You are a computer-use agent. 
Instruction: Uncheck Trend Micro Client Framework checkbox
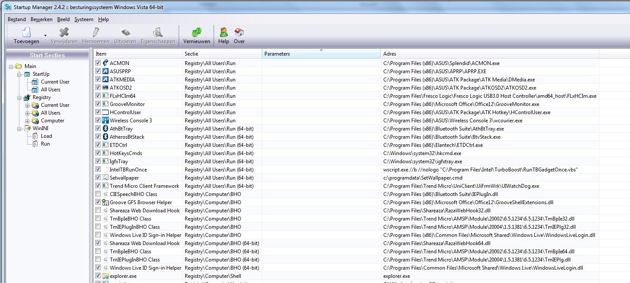[x=98, y=186]
